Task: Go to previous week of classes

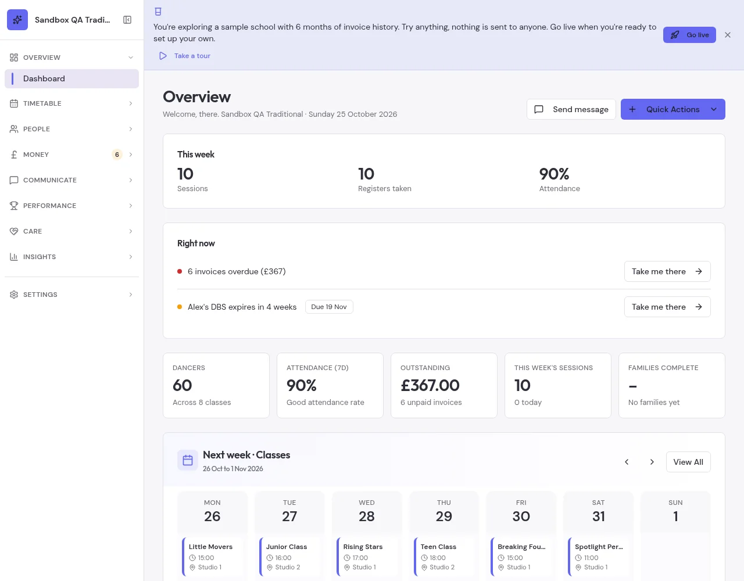Action: 627,462
